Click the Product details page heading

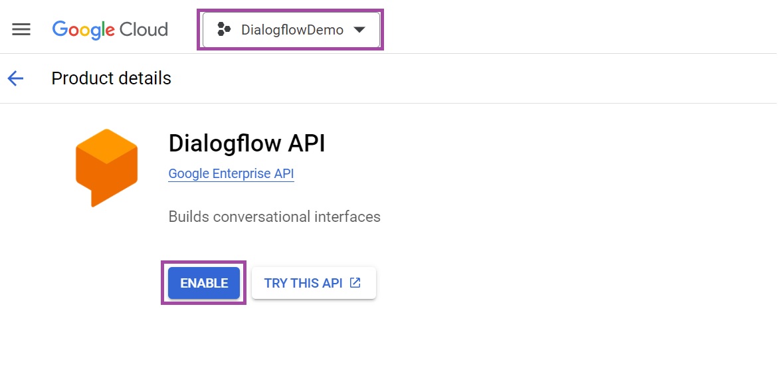[x=111, y=78]
